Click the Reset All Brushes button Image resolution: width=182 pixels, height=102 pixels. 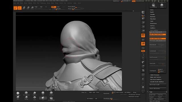158,88
